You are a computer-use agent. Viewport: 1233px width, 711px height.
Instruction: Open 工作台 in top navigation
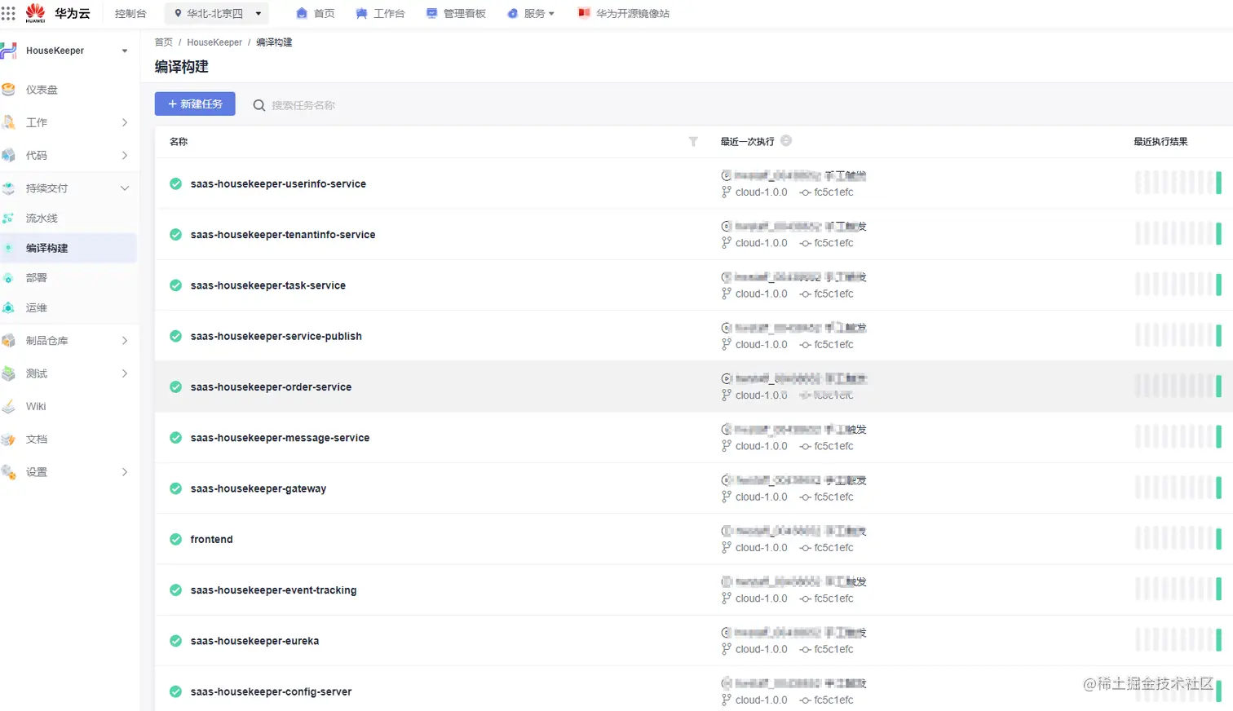pos(380,14)
